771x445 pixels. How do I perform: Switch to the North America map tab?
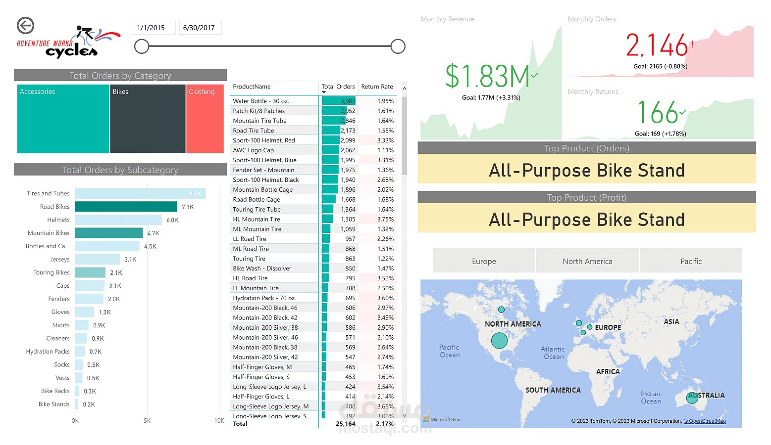pos(587,261)
